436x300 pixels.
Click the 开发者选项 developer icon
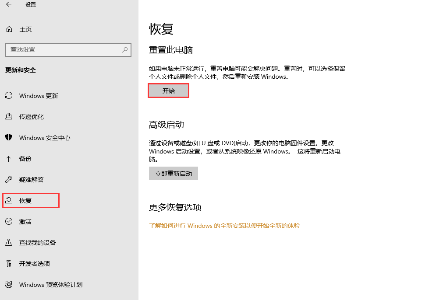(x=9, y=263)
